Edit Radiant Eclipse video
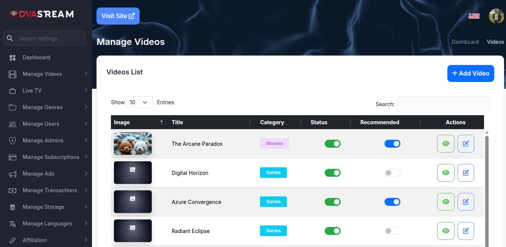Screen dimensions: 506x247 pos(466,231)
